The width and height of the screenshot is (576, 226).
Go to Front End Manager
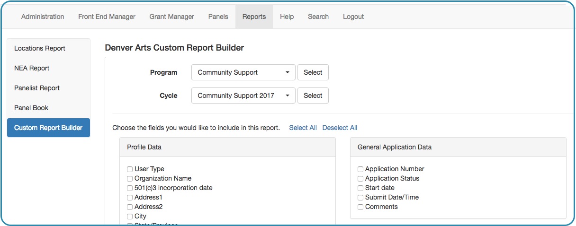107,17
